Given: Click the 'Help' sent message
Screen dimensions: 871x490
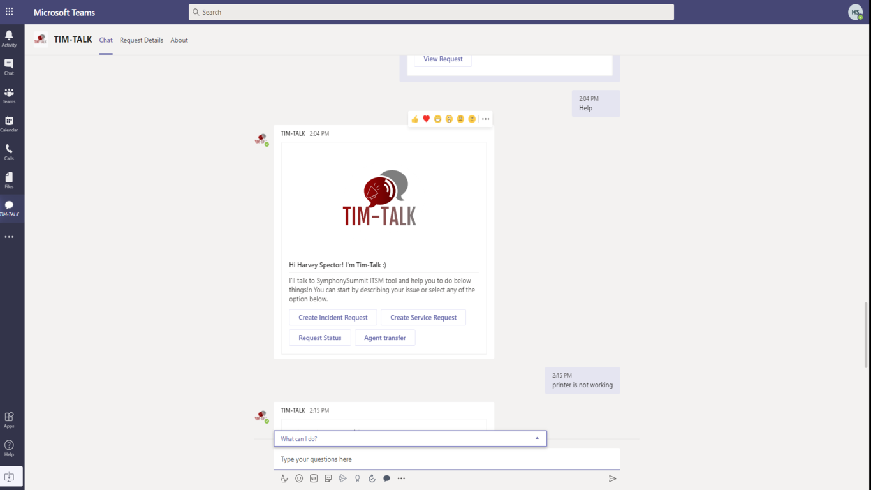Looking at the screenshot, I should (596, 103).
